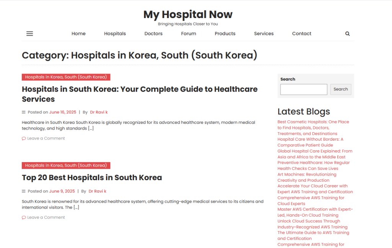Screen dimensions: 392x248
Task: Open Services from the top menu
Action: pyautogui.click(x=264, y=34)
